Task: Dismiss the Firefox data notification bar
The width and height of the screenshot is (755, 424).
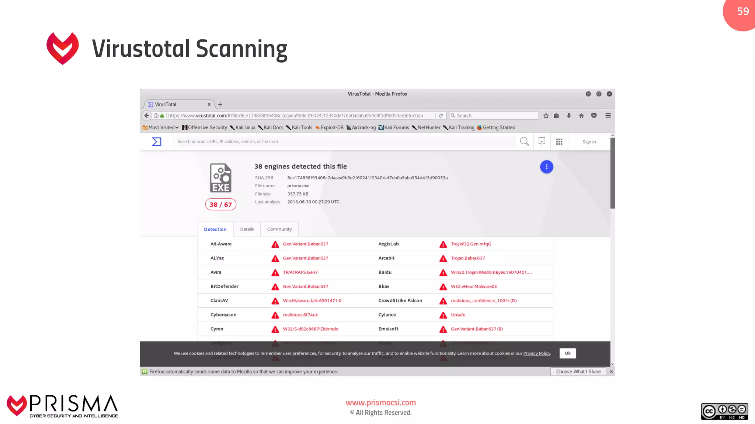Action: [611, 372]
